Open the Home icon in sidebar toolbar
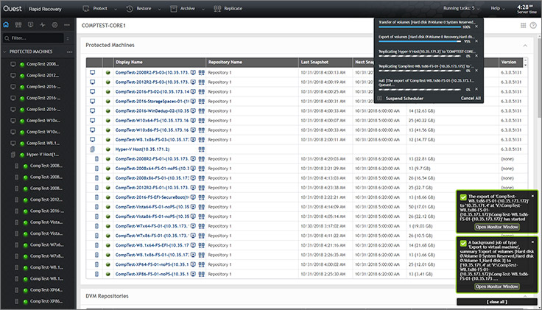 (x=6, y=25)
